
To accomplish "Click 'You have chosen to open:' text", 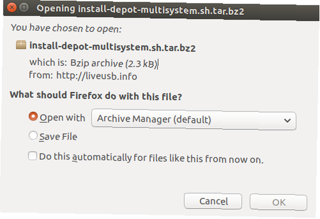I will coord(66,28).
